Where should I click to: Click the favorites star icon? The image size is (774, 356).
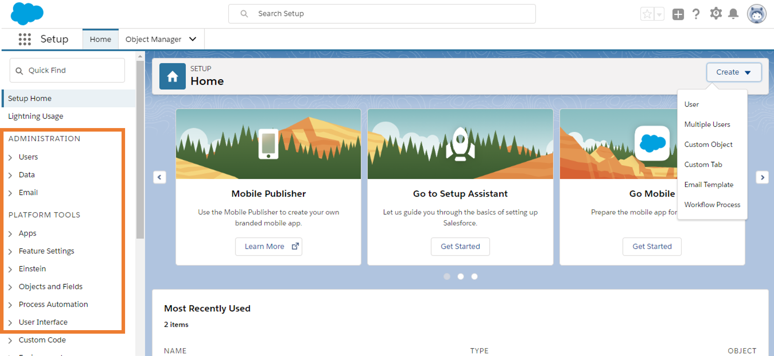click(647, 14)
